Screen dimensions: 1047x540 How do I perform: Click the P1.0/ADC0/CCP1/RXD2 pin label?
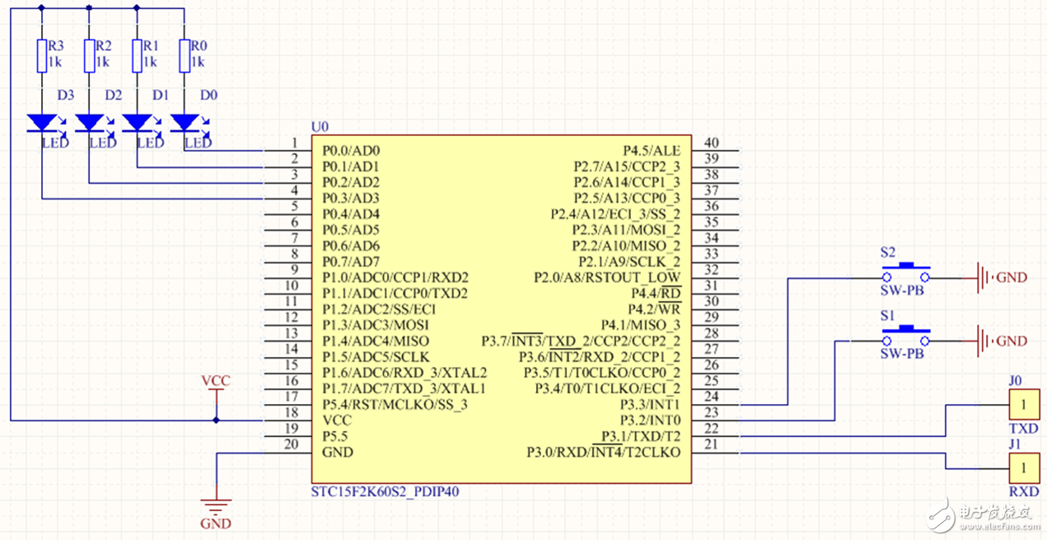[395, 278]
